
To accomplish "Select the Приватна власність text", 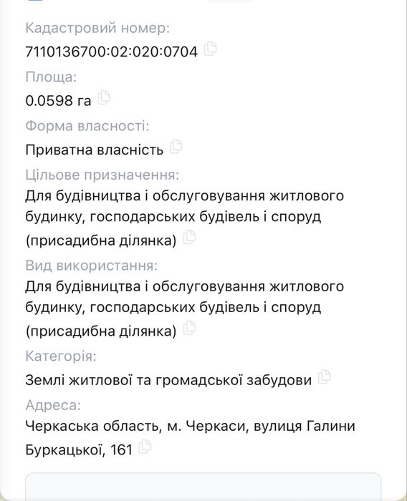I will point(95,150).
